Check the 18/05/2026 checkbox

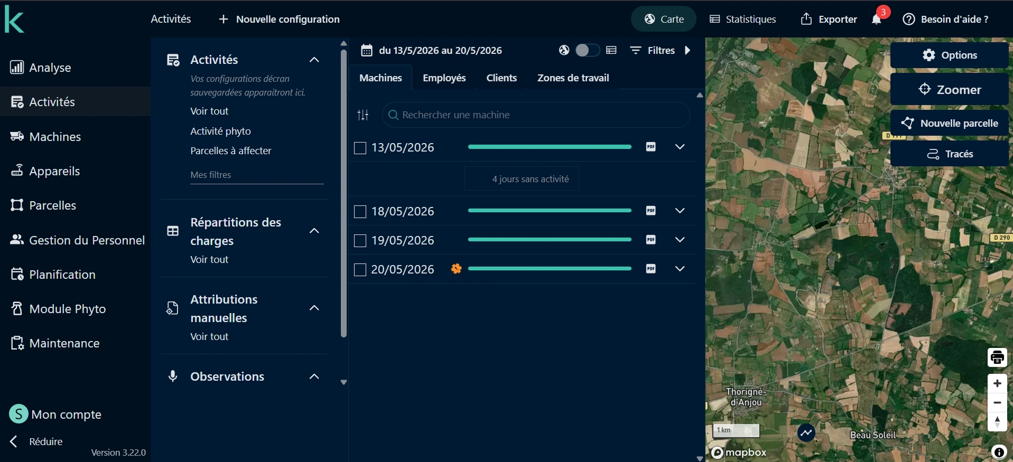(x=360, y=212)
